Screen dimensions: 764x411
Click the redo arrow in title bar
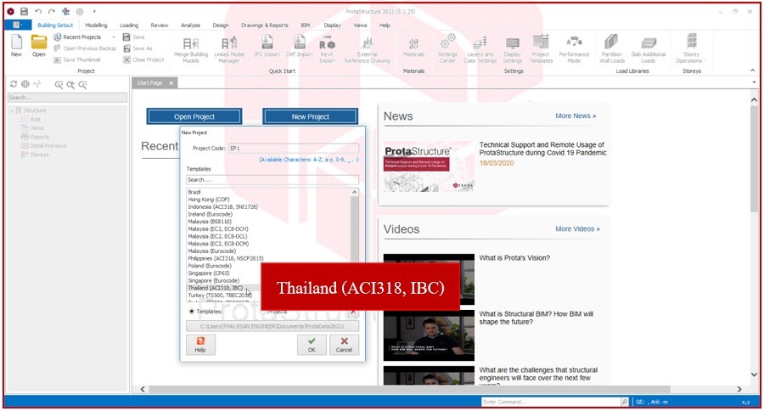click(x=52, y=11)
